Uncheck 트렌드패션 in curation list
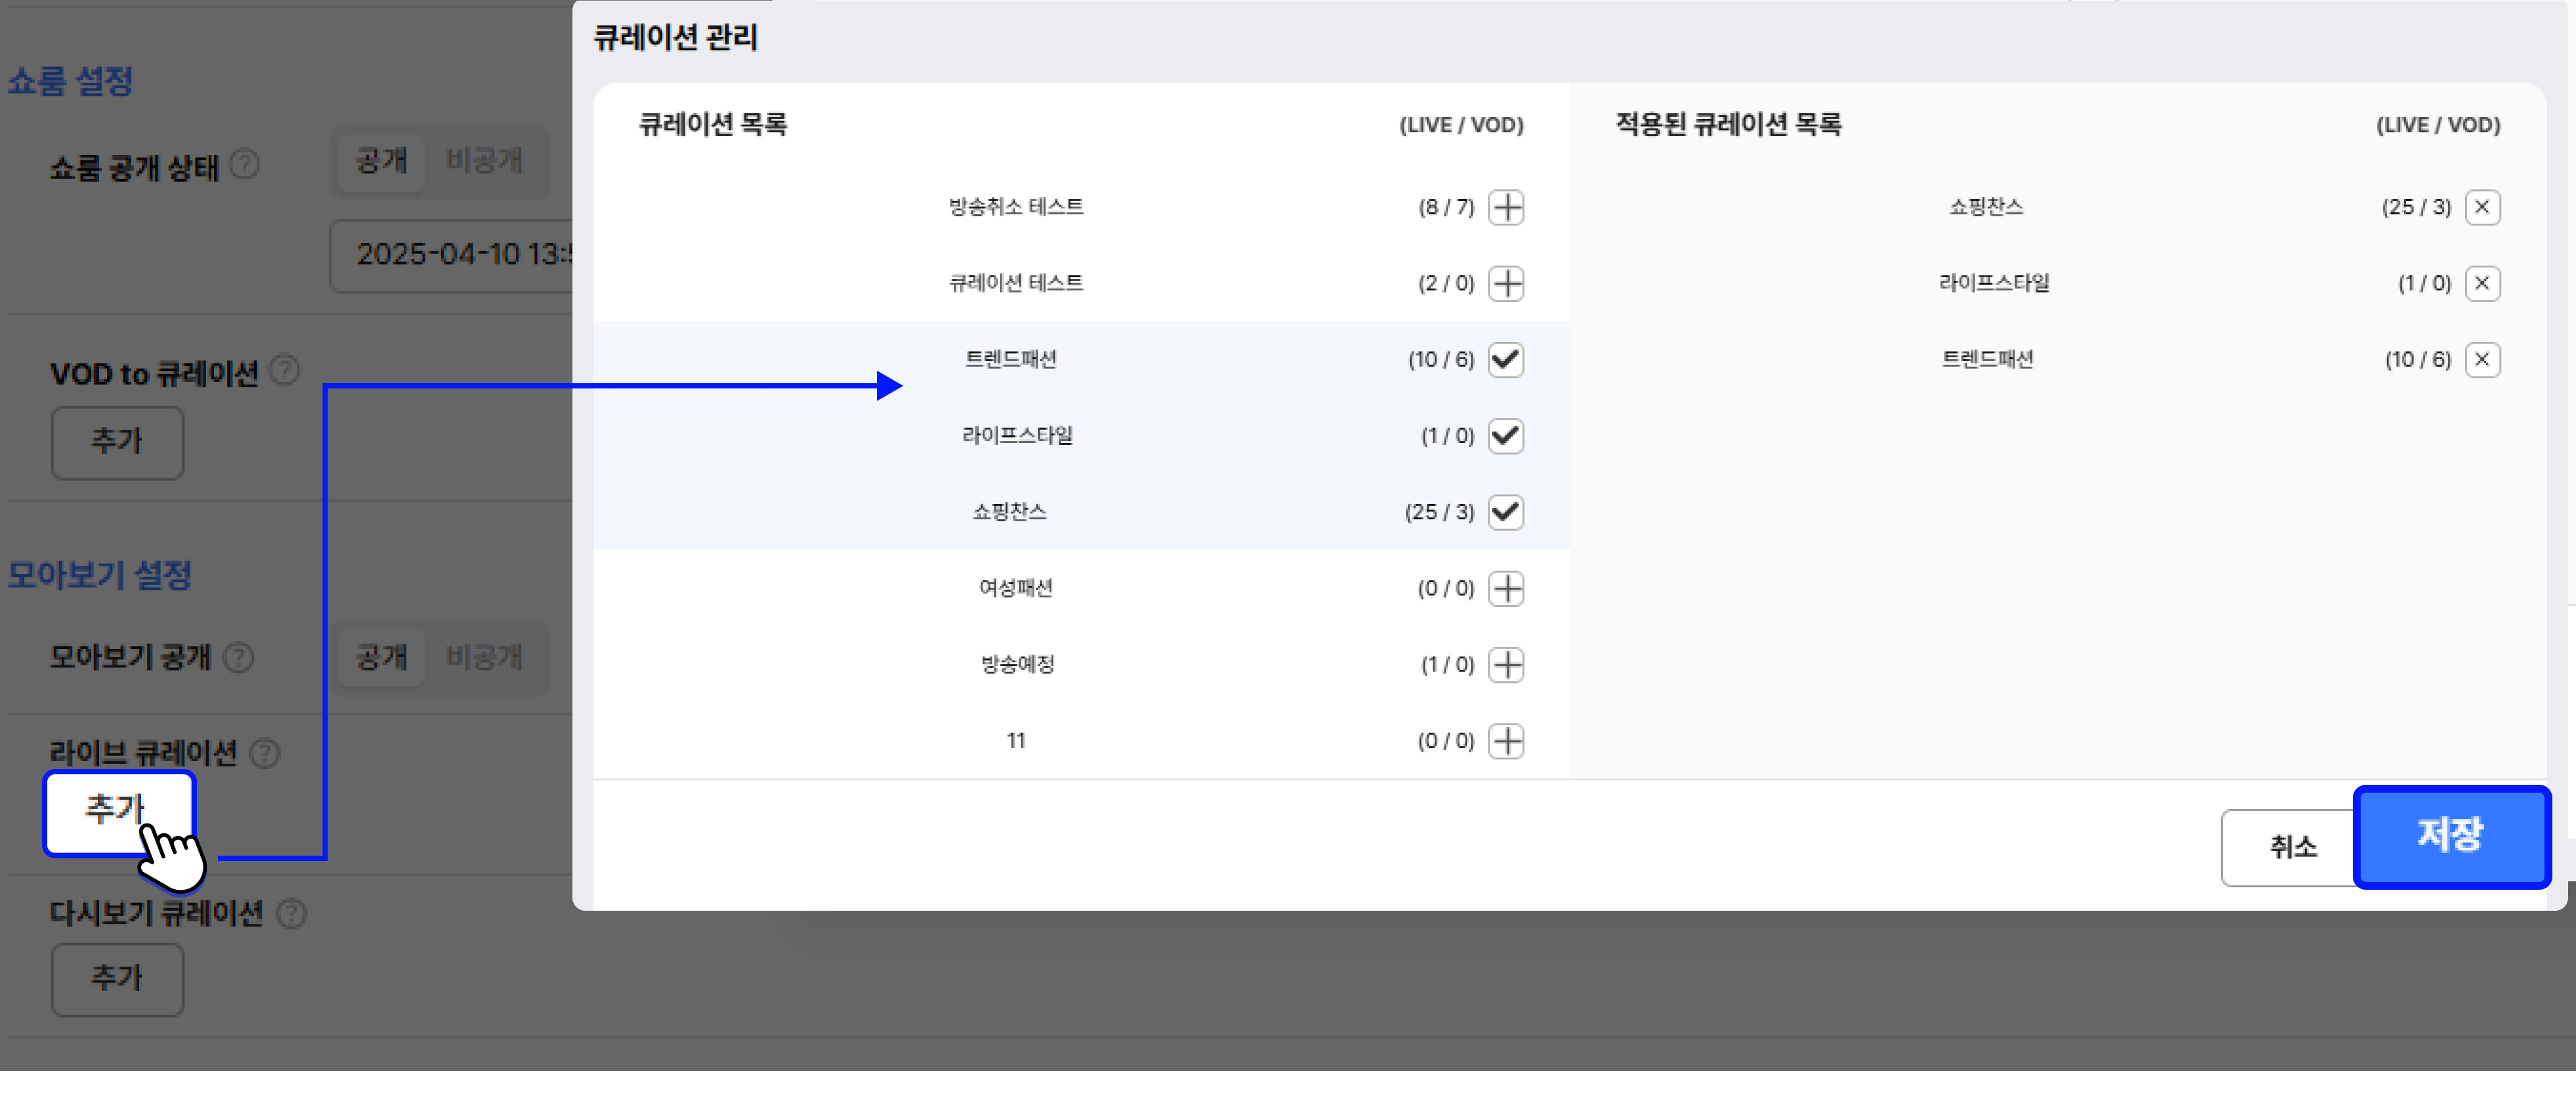The width and height of the screenshot is (2576, 1105). coord(1506,360)
